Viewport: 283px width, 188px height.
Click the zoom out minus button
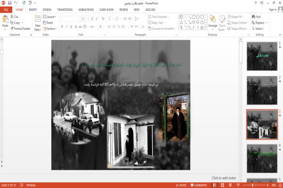coord(244,185)
